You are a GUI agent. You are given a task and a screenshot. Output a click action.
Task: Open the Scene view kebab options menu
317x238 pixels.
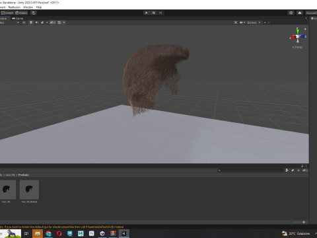306,19
